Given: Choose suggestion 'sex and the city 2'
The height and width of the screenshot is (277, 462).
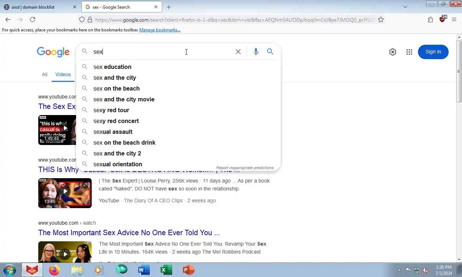Looking at the screenshot, I should 178,153.
